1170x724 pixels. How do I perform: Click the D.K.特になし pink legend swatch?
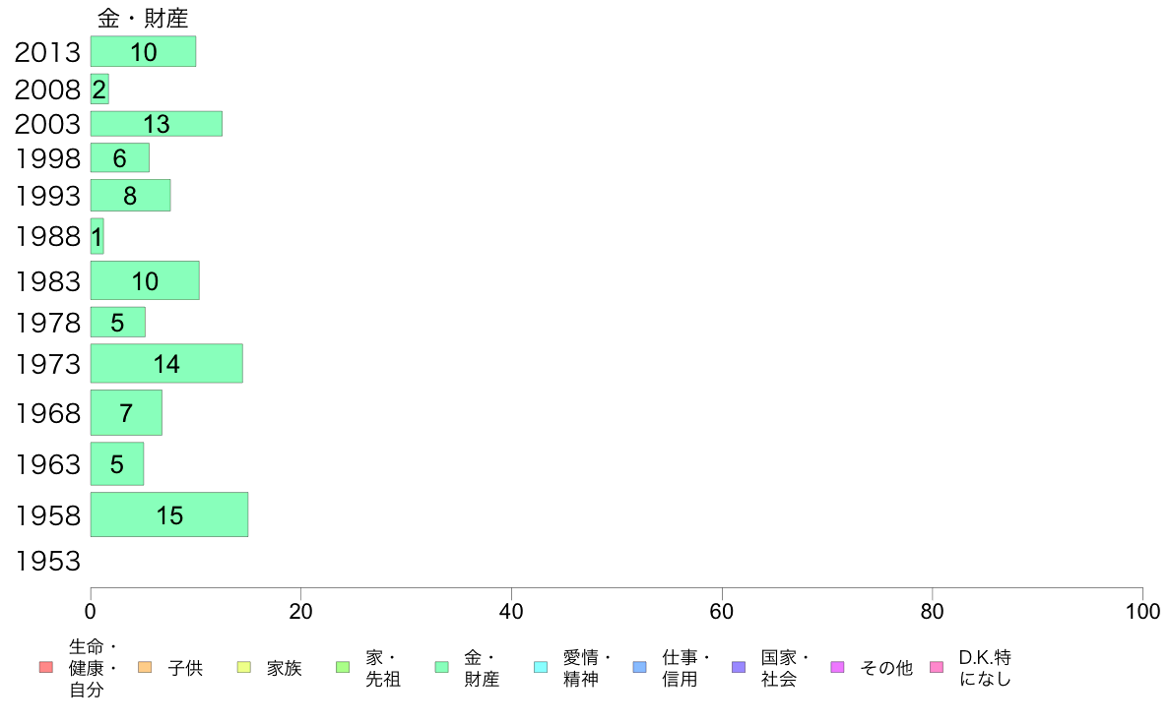point(937,667)
